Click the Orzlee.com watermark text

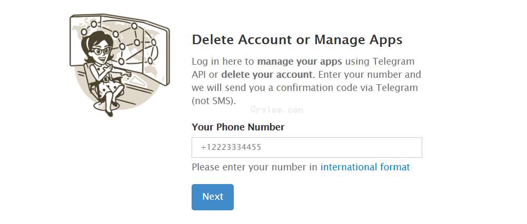click(277, 110)
